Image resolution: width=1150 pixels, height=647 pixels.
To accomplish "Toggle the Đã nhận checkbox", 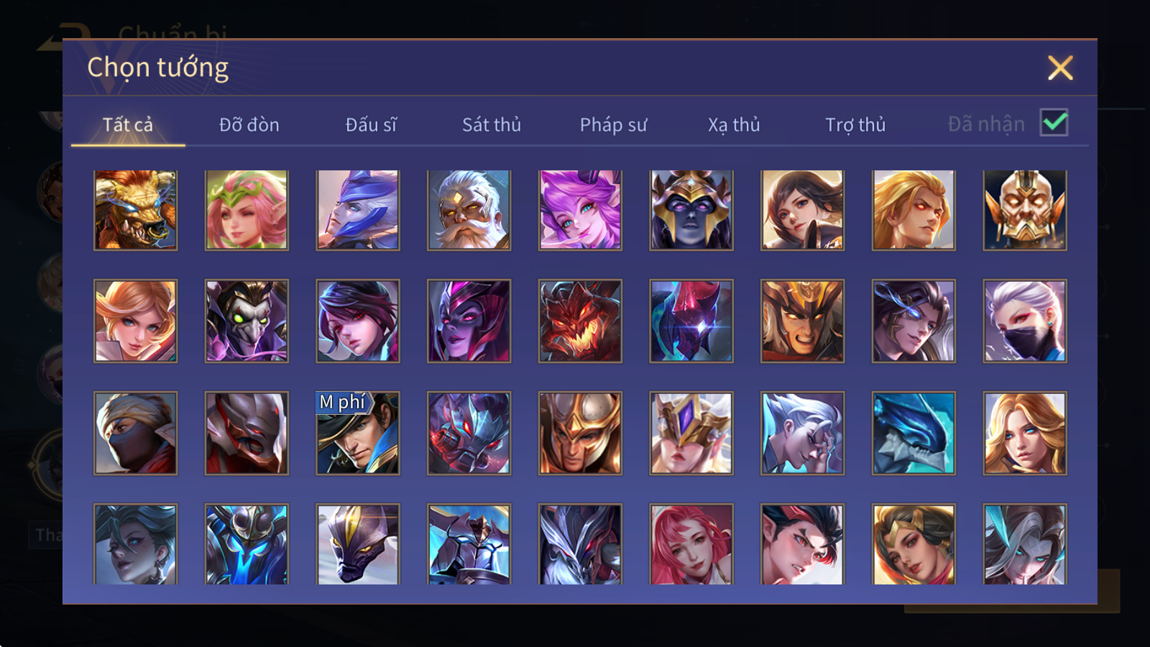I will point(1054,123).
